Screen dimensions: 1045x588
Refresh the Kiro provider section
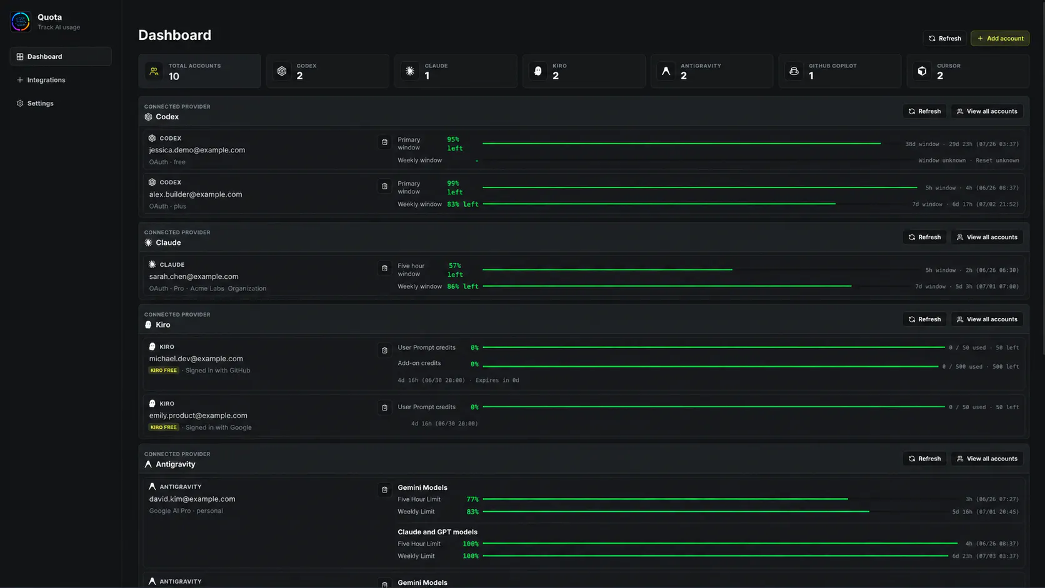(x=924, y=319)
